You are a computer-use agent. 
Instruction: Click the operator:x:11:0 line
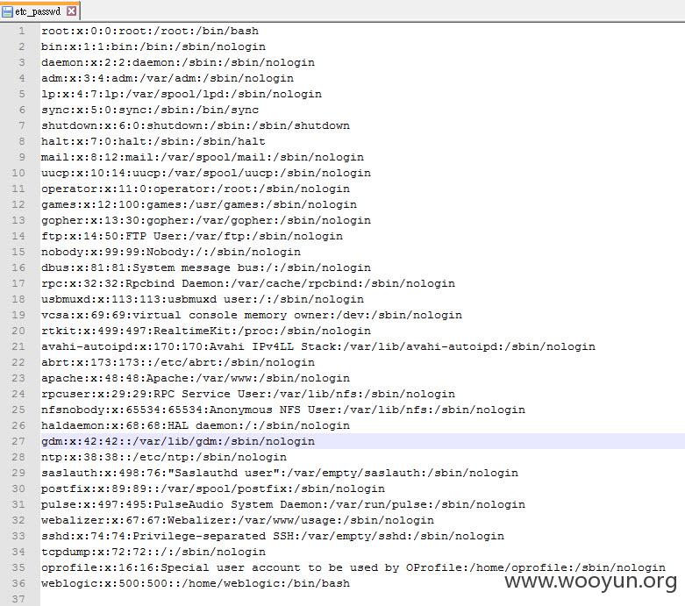pyautogui.click(x=196, y=189)
